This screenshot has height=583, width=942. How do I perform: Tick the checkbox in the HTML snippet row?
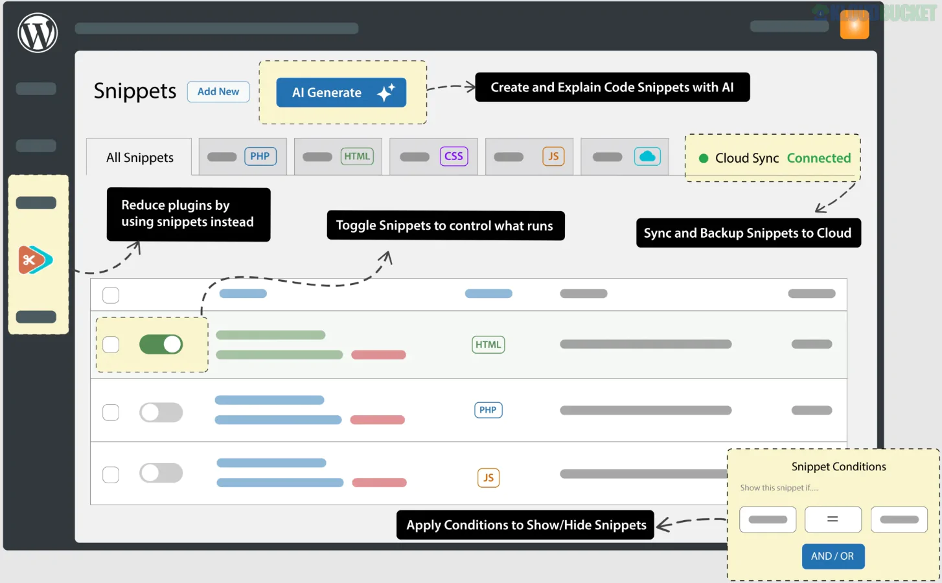click(x=111, y=345)
